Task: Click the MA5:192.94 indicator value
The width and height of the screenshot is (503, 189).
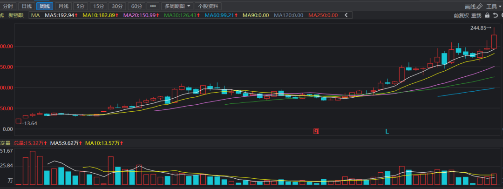Action: pyautogui.click(x=61, y=15)
